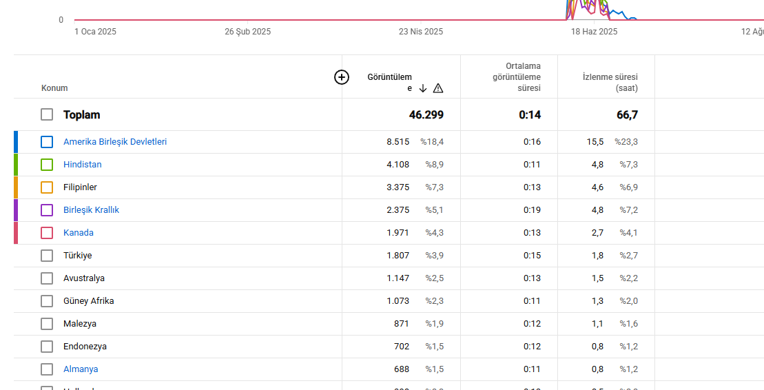The image size is (764, 390).
Task: Open the Hindistan location link
Action: click(x=83, y=165)
